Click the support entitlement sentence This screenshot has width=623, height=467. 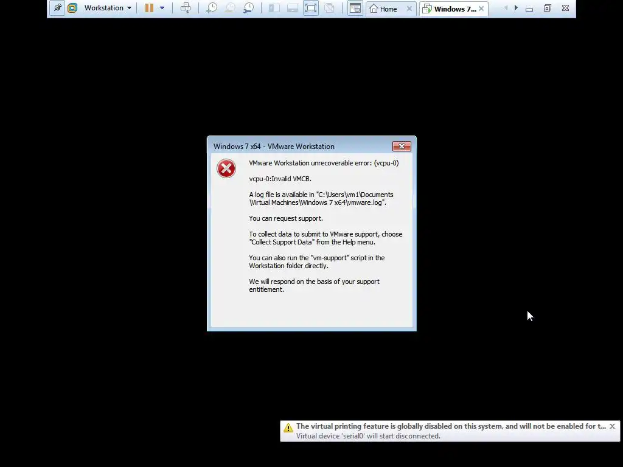(x=314, y=286)
